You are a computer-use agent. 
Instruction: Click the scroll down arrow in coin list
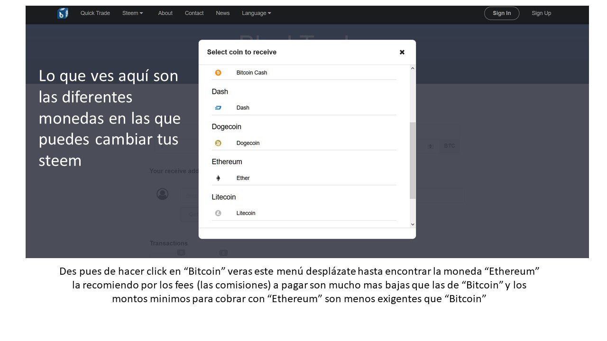pyautogui.click(x=413, y=224)
